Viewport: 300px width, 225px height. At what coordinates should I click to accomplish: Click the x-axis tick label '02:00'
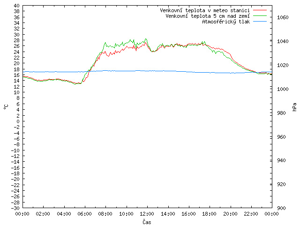(x=43, y=214)
